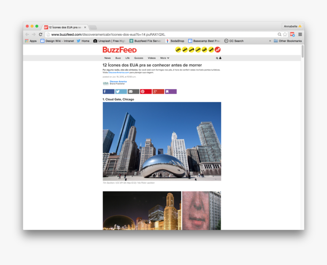This screenshot has width=327, height=265.
Task: Reload the page with the refresh icon
Action: tap(40, 34)
